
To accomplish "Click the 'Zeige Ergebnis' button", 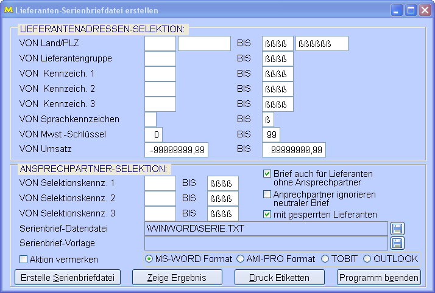I will point(177,278).
